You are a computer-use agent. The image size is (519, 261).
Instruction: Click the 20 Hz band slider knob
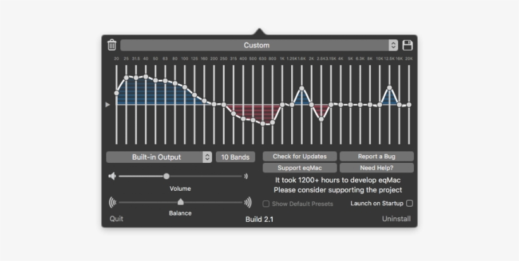point(116,93)
